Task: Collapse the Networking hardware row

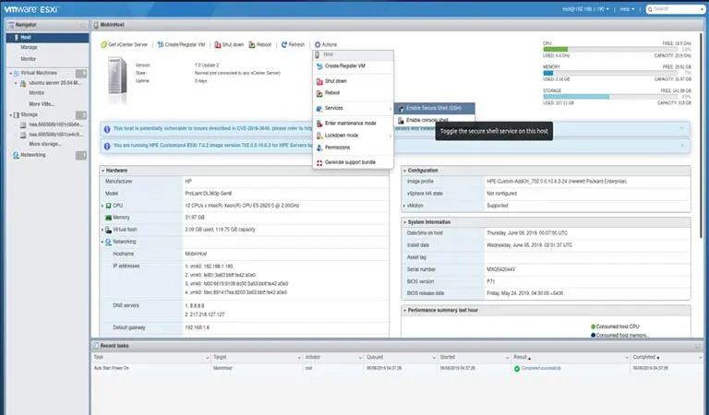Action: click(102, 242)
